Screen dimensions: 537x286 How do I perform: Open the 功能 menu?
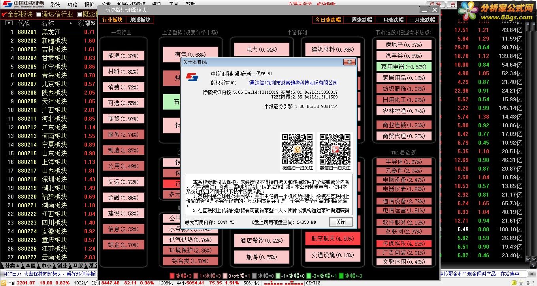[72, 4]
